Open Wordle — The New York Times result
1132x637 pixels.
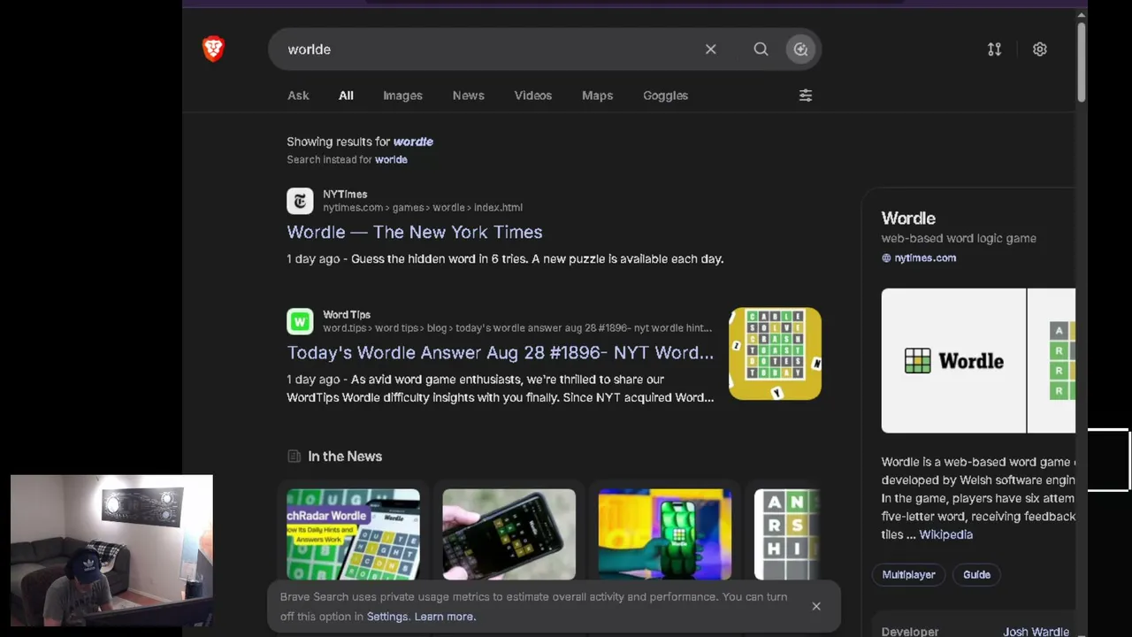[x=414, y=232]
